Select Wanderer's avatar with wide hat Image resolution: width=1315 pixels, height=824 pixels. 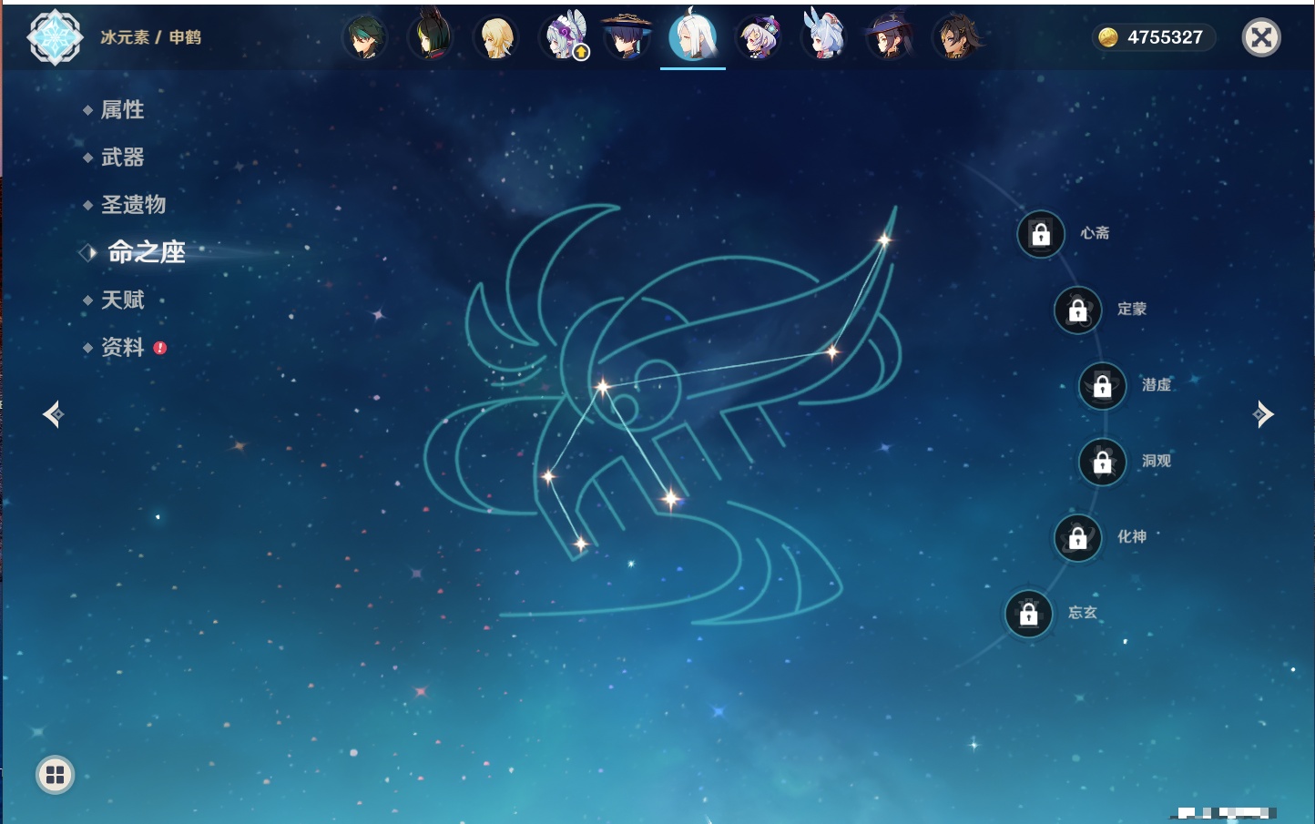627,36
